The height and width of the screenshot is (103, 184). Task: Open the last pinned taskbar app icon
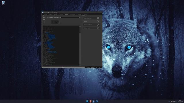pyautogui.click(x=97, y=101)
